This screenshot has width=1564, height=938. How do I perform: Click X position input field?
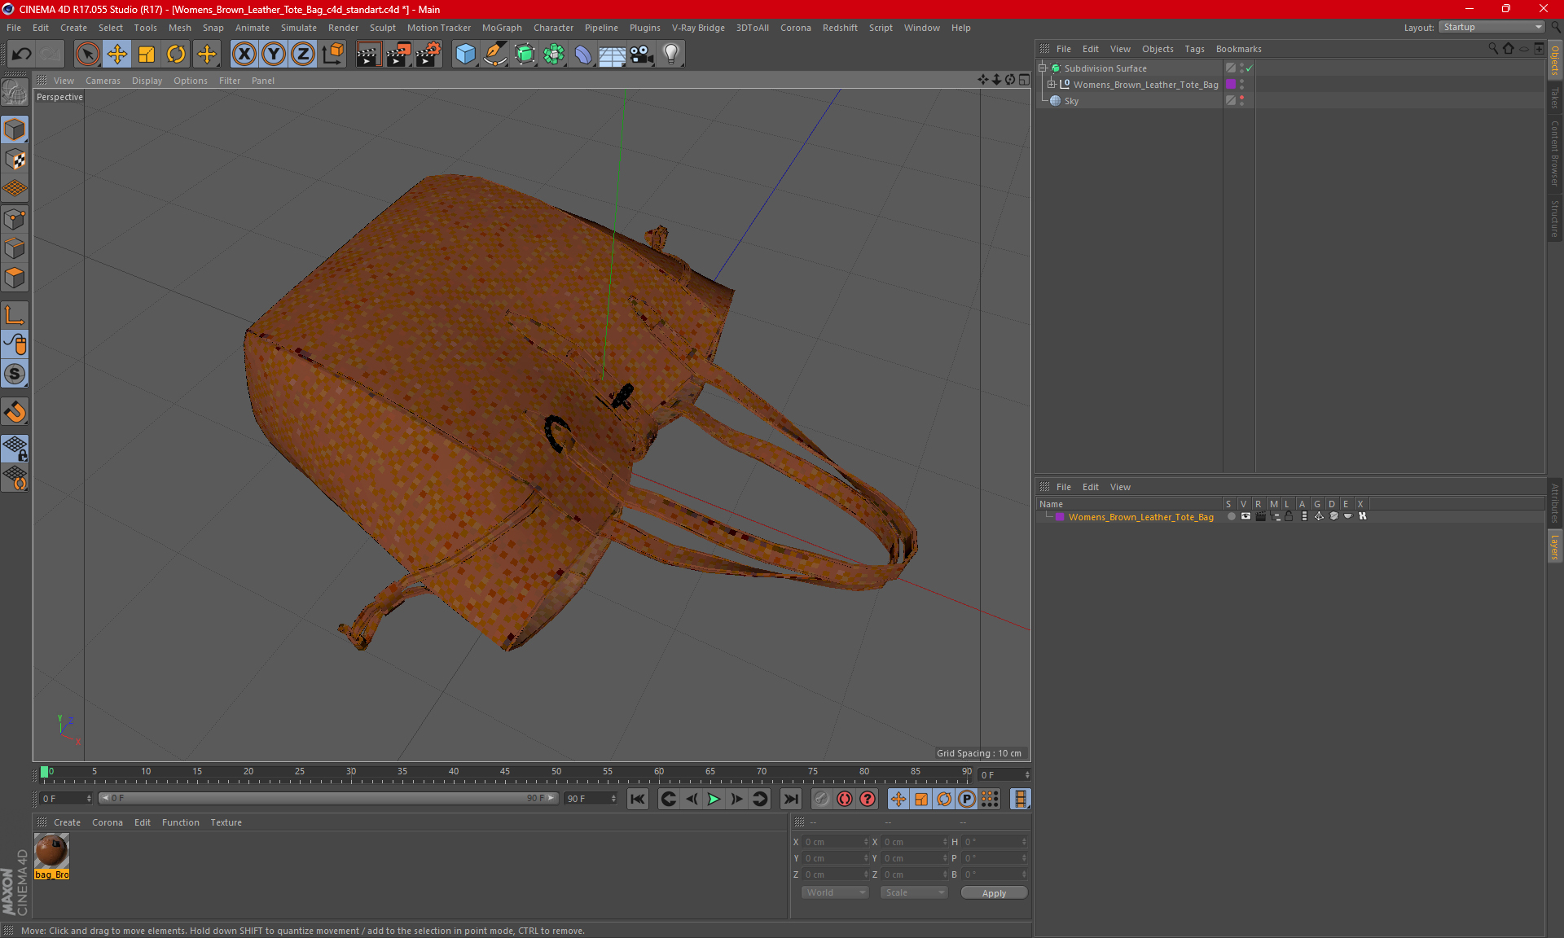coord(836,842)
